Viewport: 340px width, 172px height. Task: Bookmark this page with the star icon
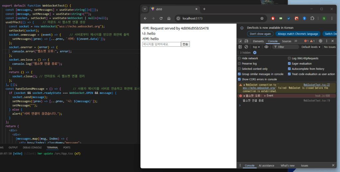262,18
